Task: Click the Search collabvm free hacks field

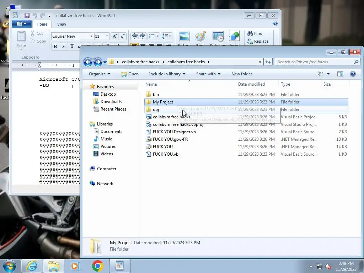Action: click(x=317, y=62)
